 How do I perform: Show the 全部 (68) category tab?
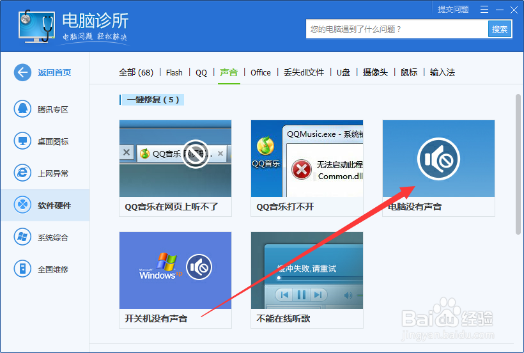(x=136, y=72)
